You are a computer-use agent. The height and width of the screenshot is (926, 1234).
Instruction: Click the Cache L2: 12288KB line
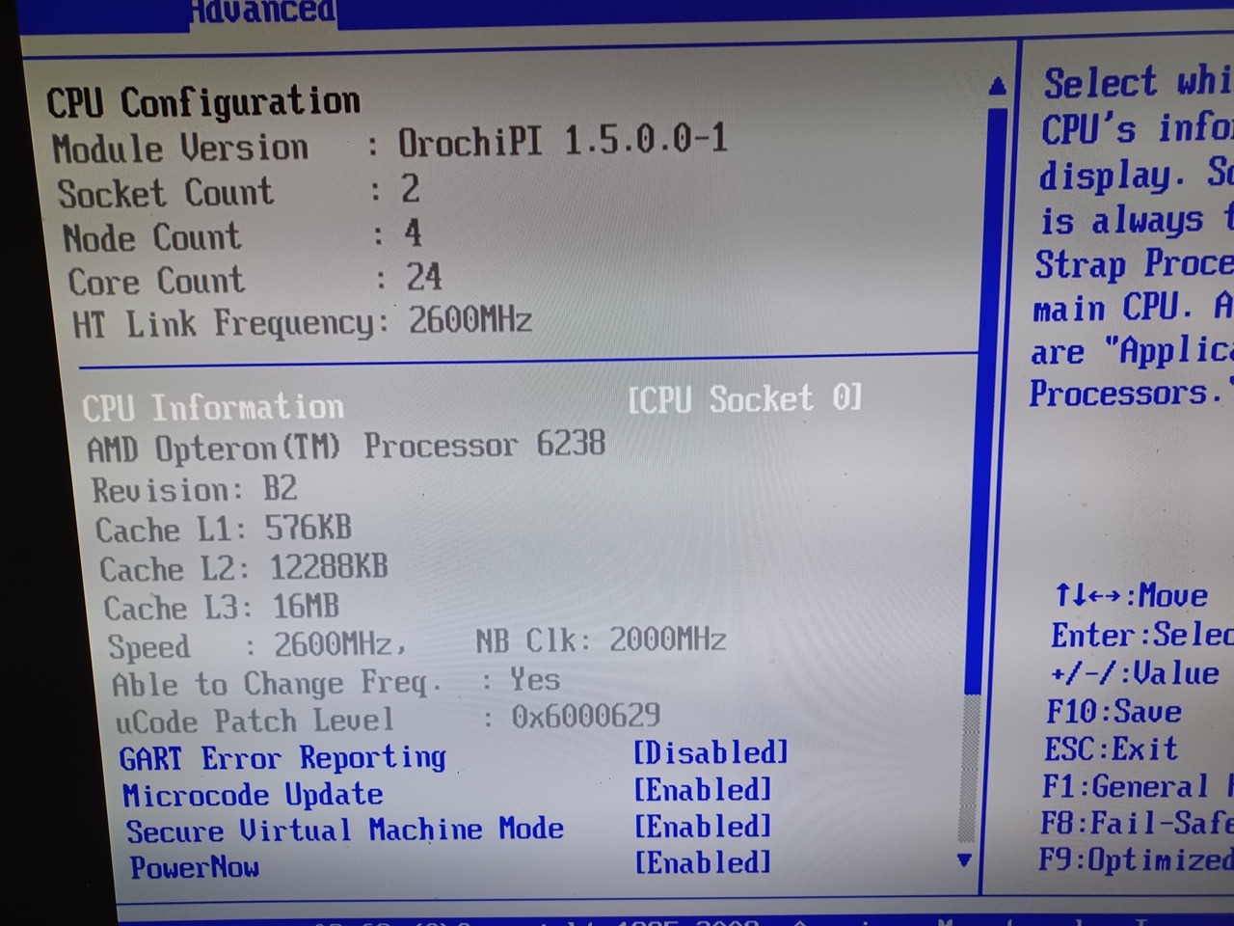243,567
